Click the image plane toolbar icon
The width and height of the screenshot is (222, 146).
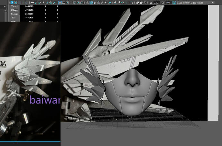[47, 3]
